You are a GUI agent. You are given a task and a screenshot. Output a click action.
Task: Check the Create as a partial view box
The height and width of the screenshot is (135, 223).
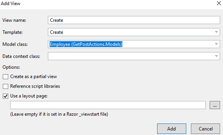5,77
